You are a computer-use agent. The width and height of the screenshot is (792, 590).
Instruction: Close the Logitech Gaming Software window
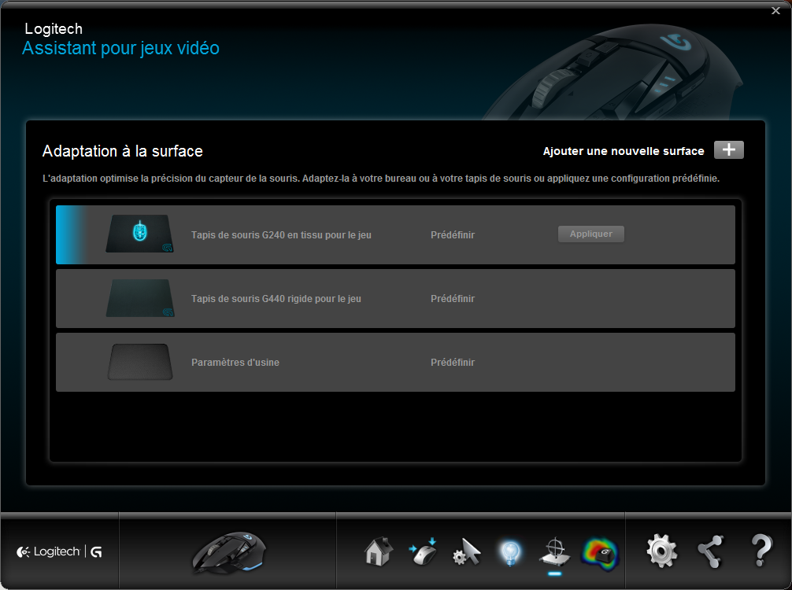(775, 10)
